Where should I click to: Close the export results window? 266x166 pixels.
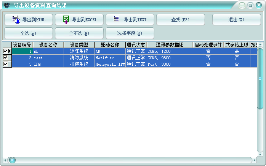pos(258,5)
